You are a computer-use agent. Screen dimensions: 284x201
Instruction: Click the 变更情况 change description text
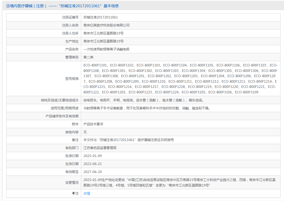[179, 183]
